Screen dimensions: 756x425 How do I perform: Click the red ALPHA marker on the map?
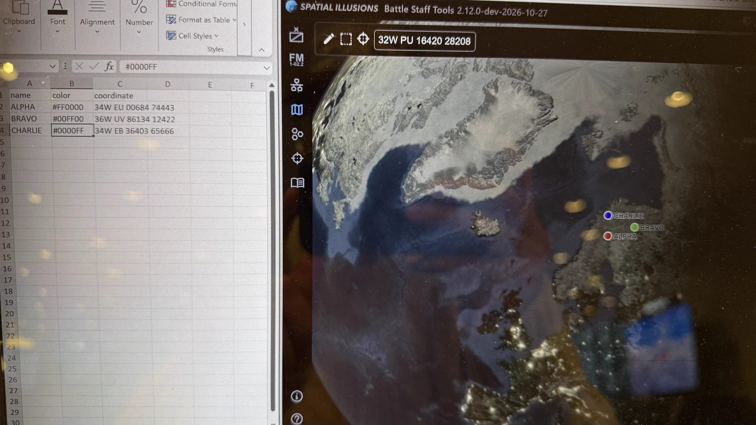607,236
